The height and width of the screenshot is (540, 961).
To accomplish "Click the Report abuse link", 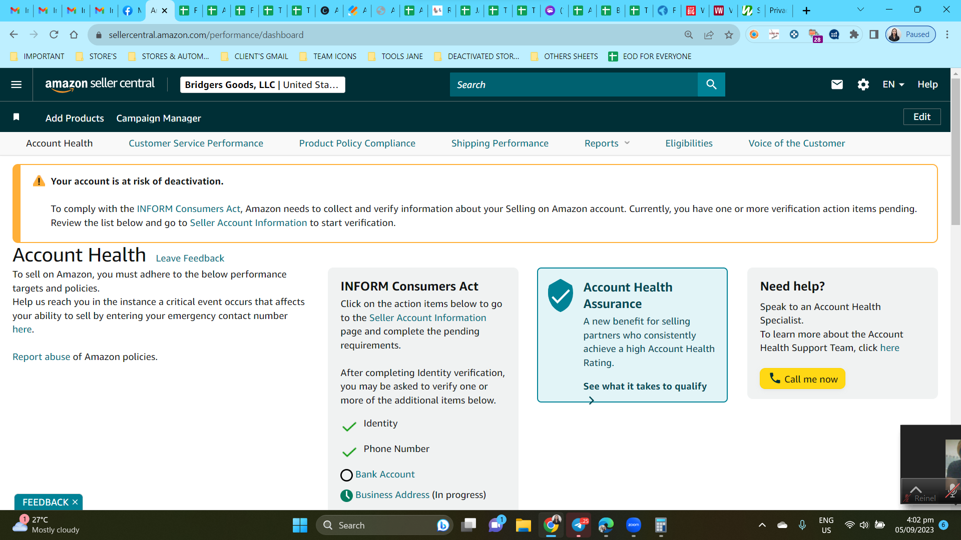I will [x=41, y=357].
